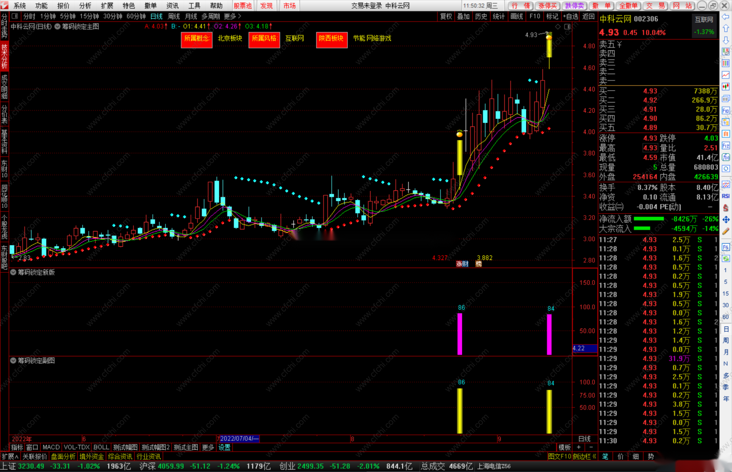Viewport: 732px width, 472px height.
Task: Open dropdown next to 筹码锁定主图 indicator
Action: click(x=57, y=26)
